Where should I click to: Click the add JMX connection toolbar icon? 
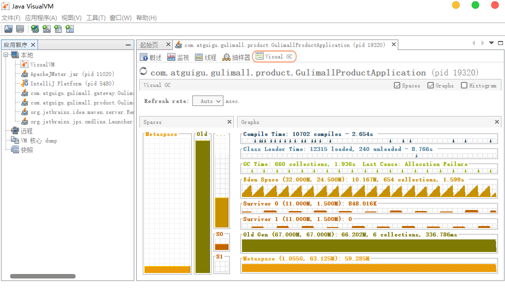(x=47, y=29)
